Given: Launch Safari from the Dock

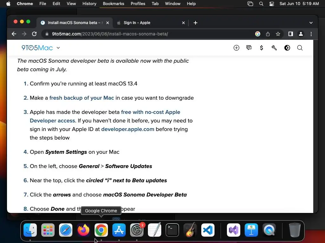Looking at the screenshot, I should [66, 230].
